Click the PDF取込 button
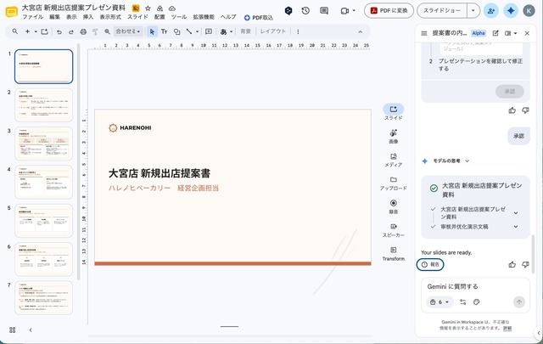This screenshot has height=344, width=543. 258,17
